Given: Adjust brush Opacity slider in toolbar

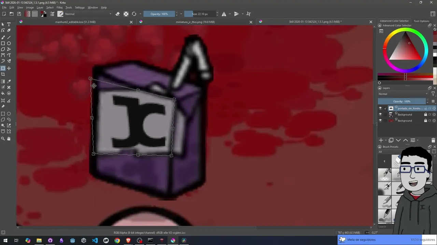Looking at the screenshot, I should 159,14.
